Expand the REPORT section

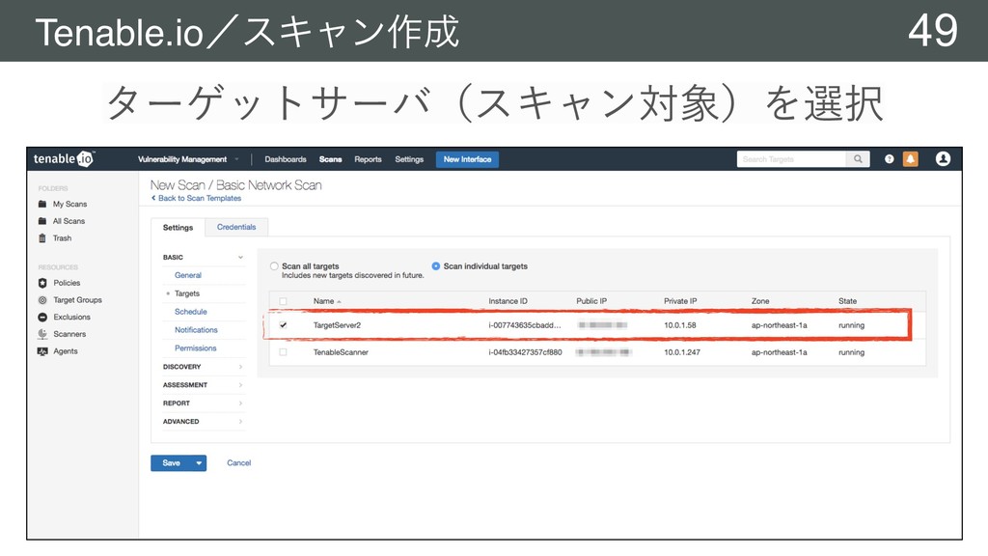click(203, 403)
